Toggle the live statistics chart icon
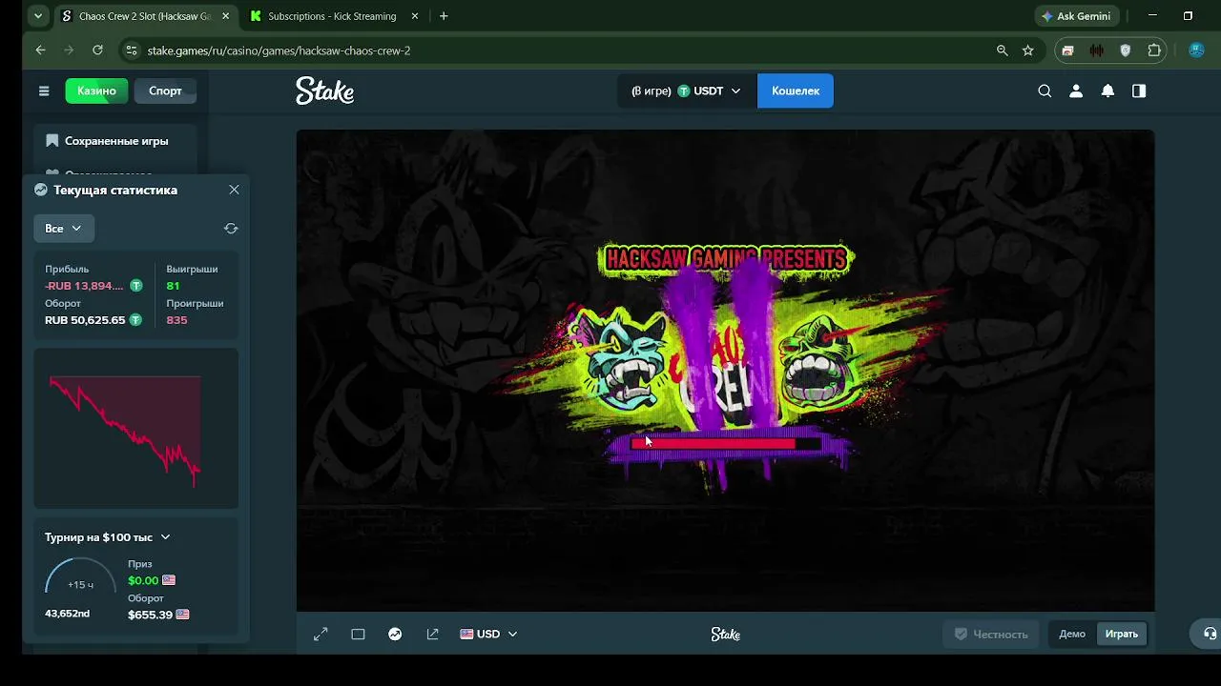 pos(395,635)
